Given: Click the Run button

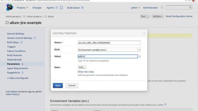Looking at the screenshot, I should pos(143,16).
